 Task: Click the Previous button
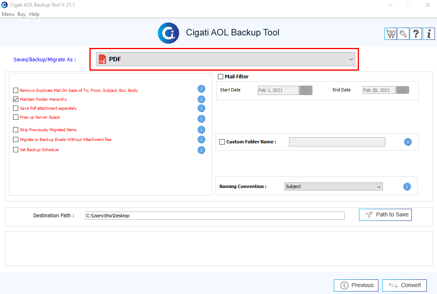click(356, 285)
